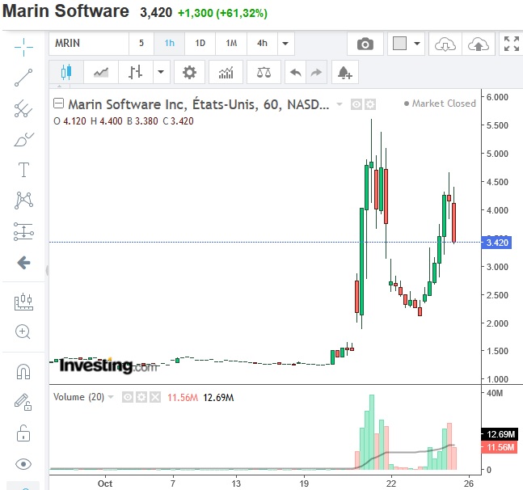This screenshot has width=523, height=490.
Task: Remove the Volume indicator with X
Action: tap(155, 397)
